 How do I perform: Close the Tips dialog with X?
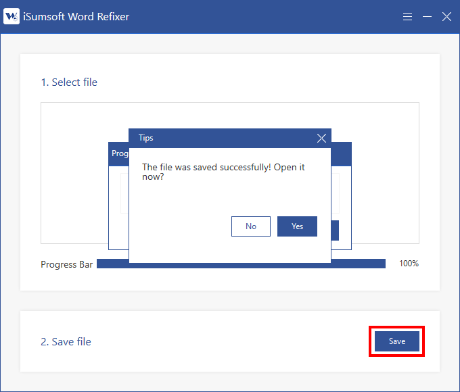[321, 138]
